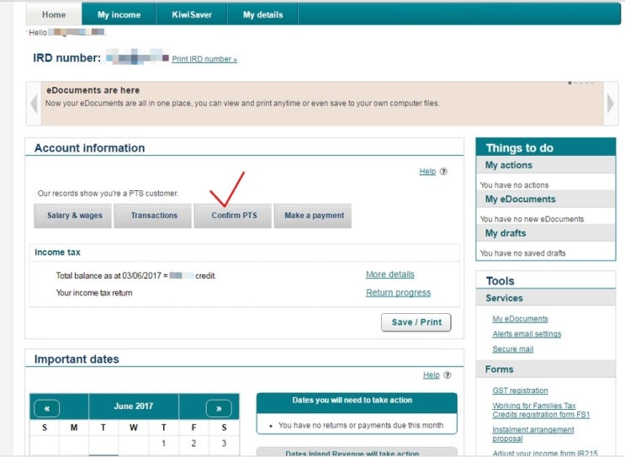The height and width of the screenshot is (457, 625).
Task: Go to next month in calendar
Action: click(219, 408)
